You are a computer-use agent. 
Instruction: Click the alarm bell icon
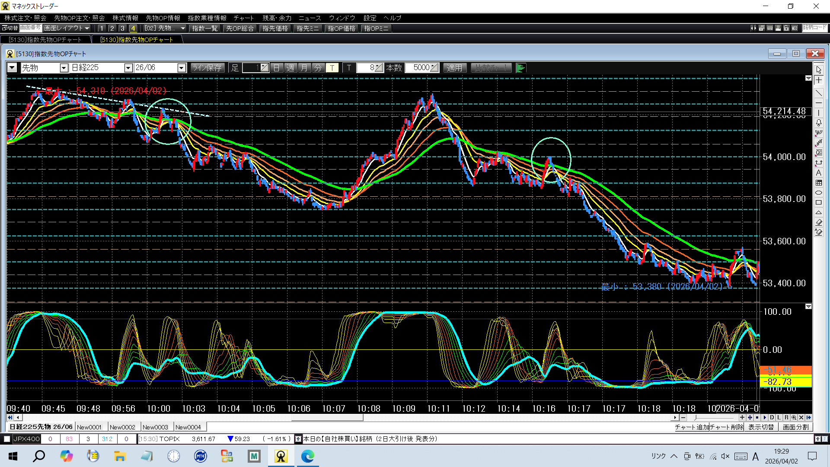point(819,123)
